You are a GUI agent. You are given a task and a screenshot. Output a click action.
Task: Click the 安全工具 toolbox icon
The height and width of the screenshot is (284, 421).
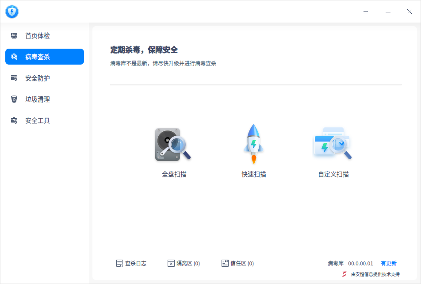pos(14,120)
